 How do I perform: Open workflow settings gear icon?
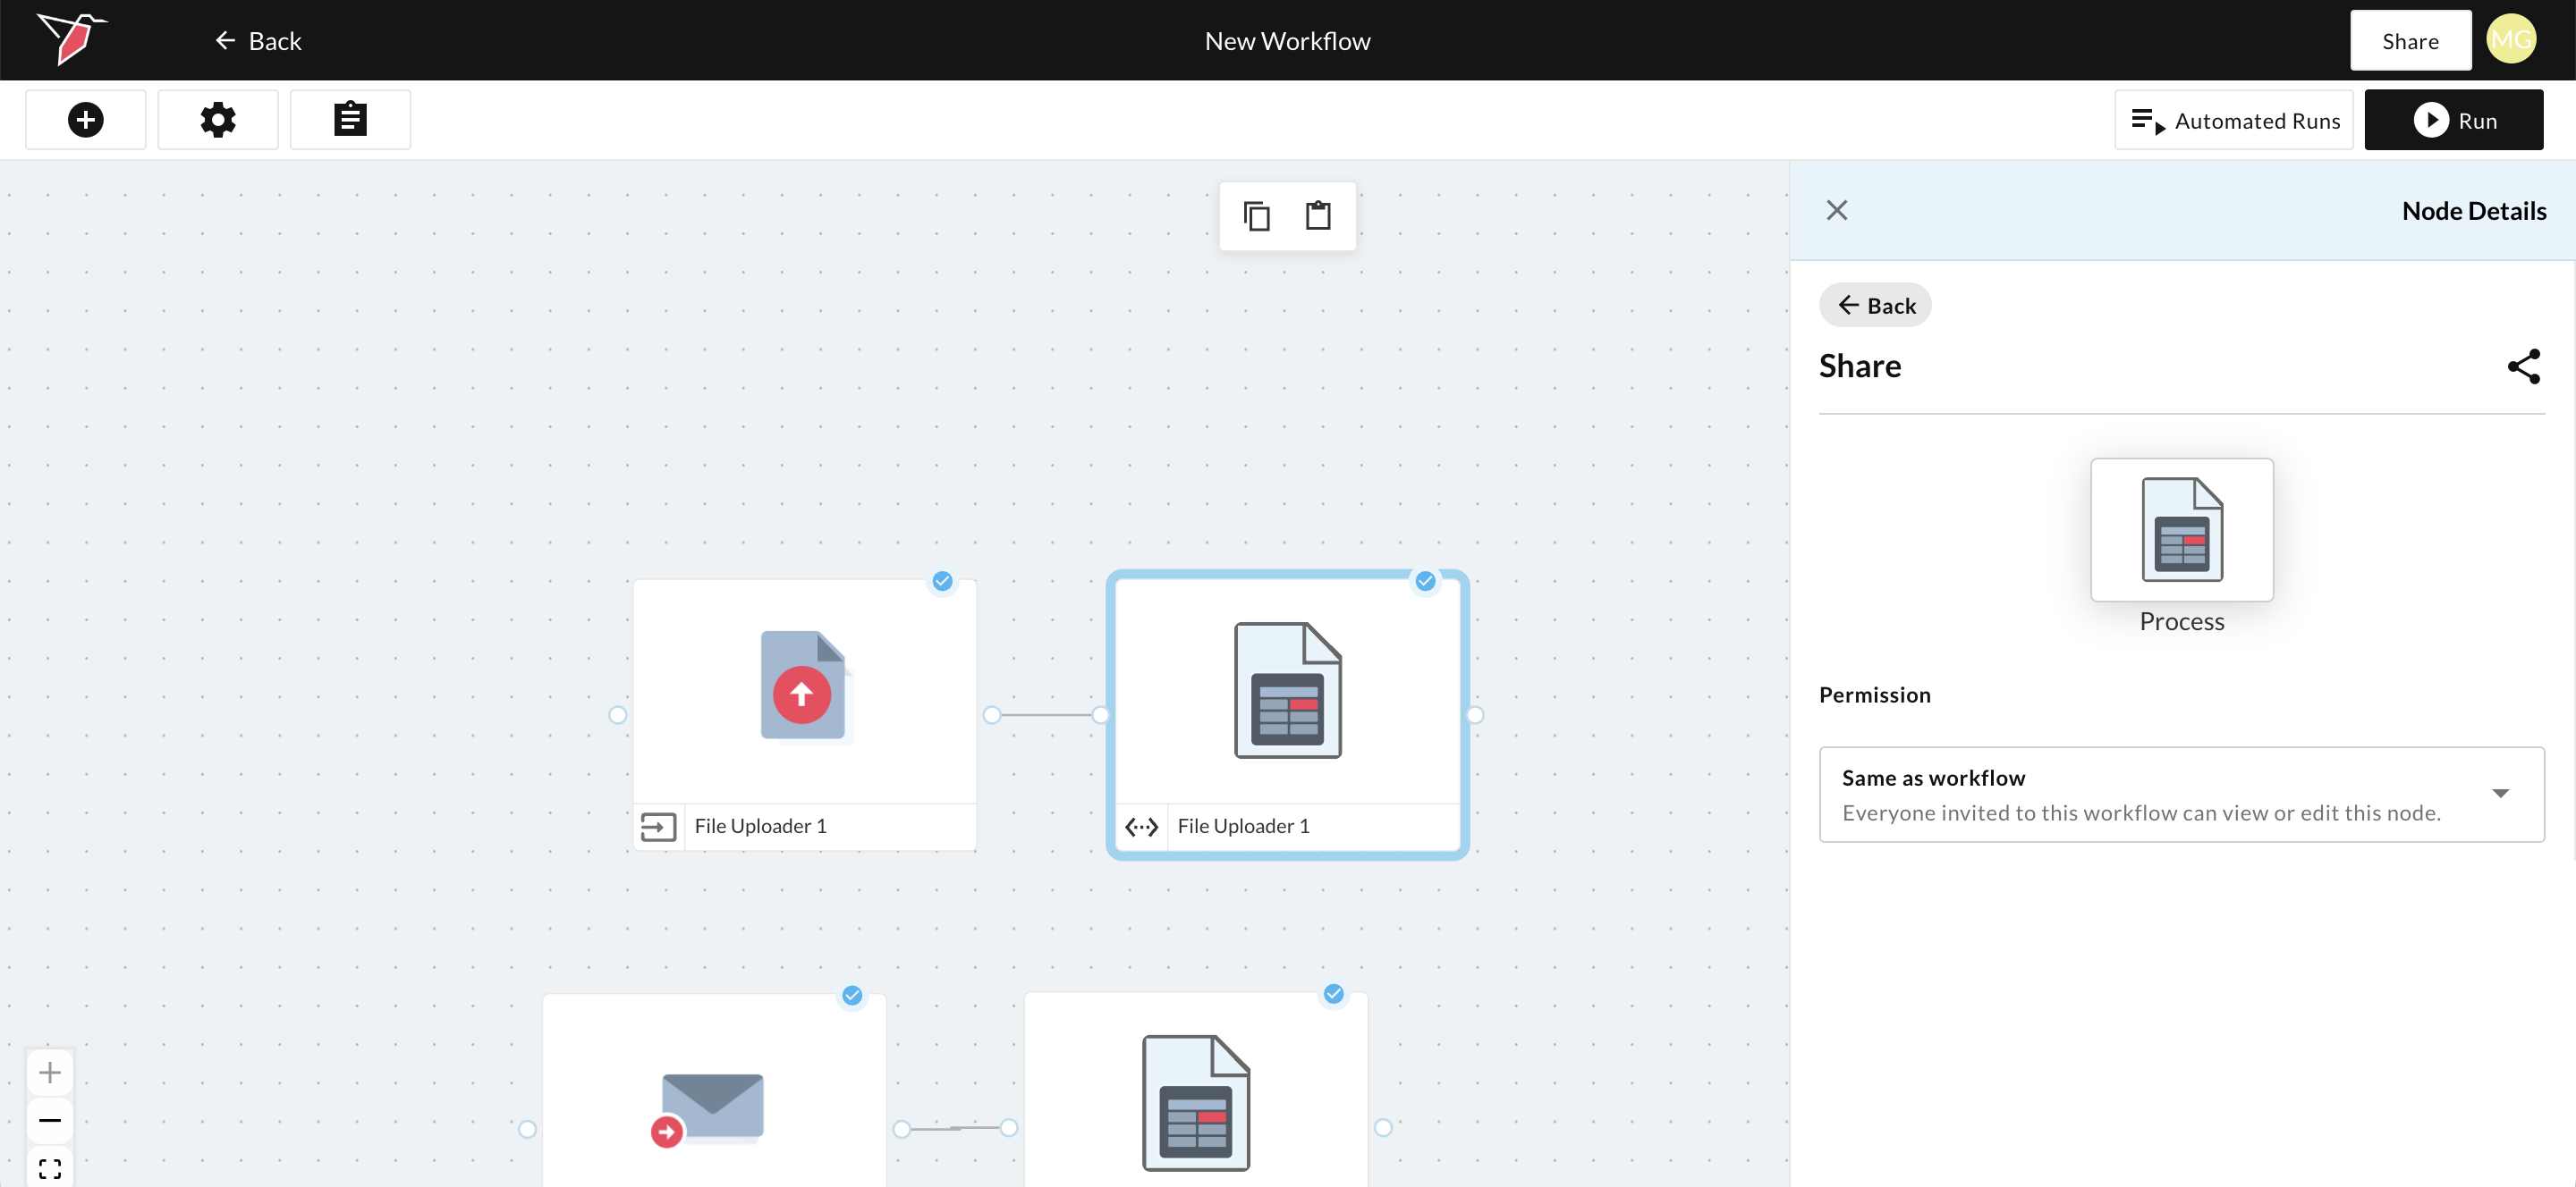tap(217, 120)
